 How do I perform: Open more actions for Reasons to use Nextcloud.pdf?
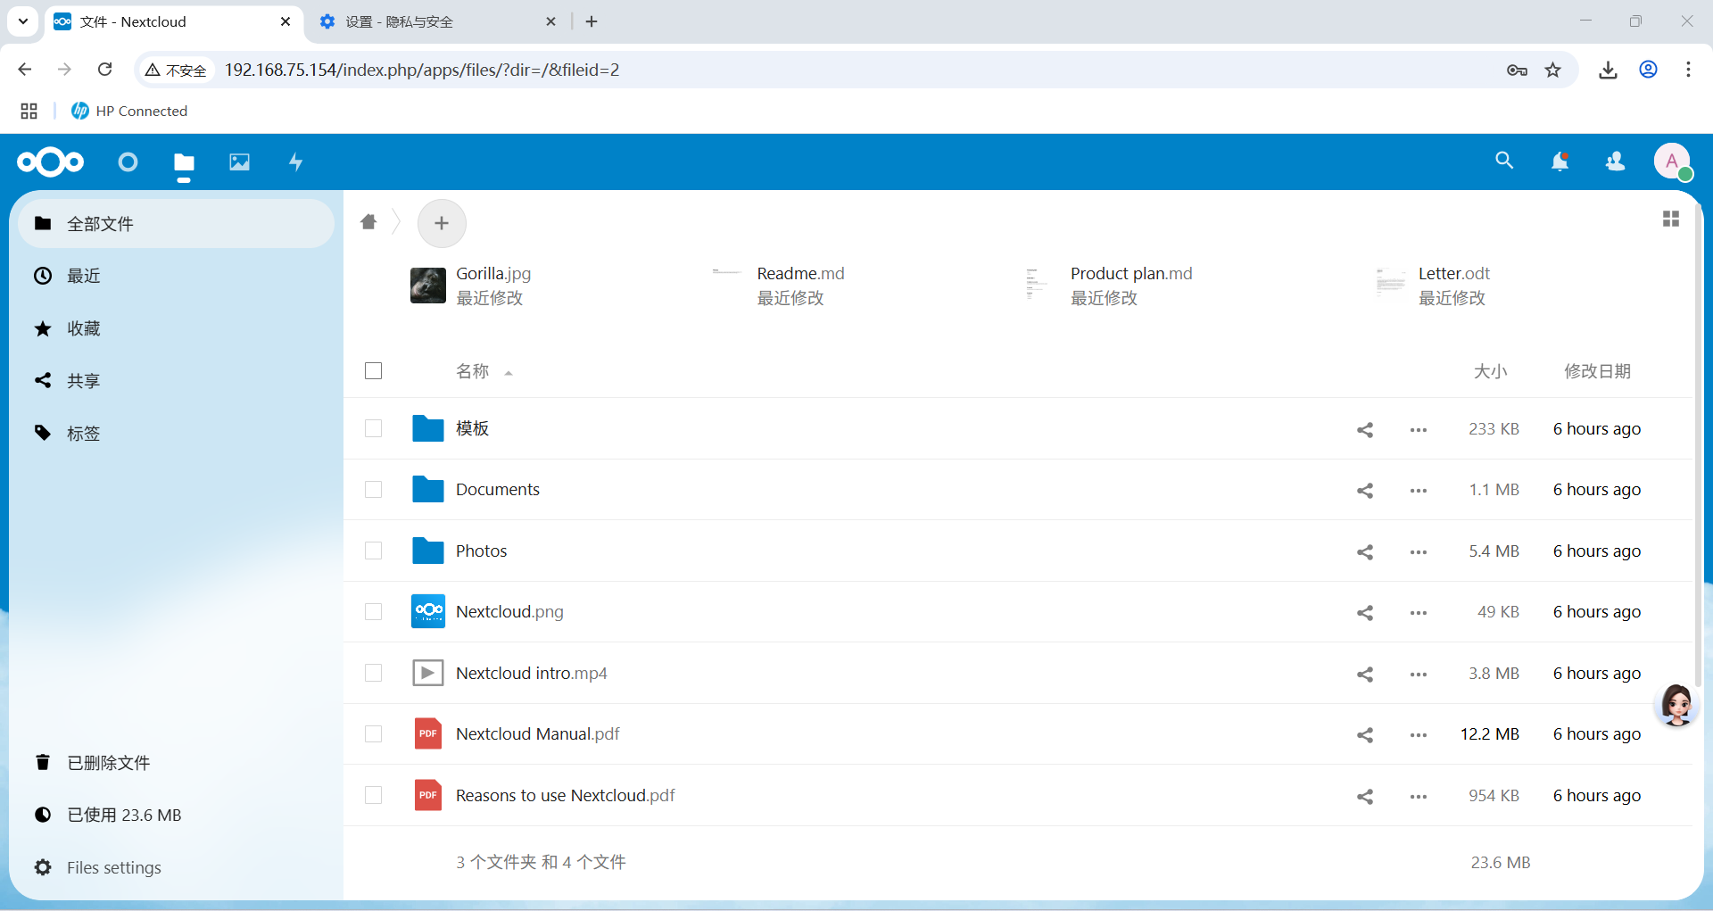pos(1419,796)
